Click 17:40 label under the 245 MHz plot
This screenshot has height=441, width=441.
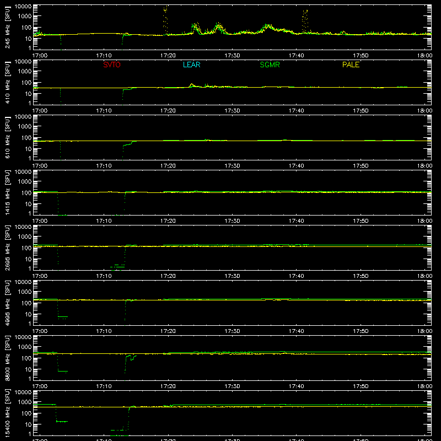pos(296,56)
